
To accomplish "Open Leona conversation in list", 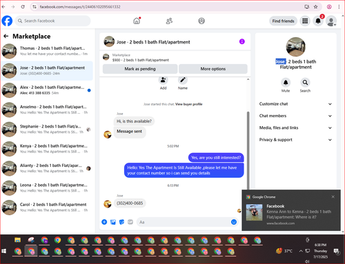I will [x=47, y=187].
